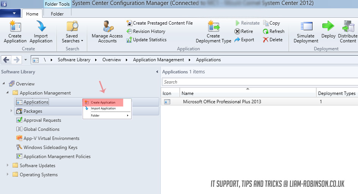Open Revision History
The height and width of the screenshot is (194, 358).
[146, 31]
